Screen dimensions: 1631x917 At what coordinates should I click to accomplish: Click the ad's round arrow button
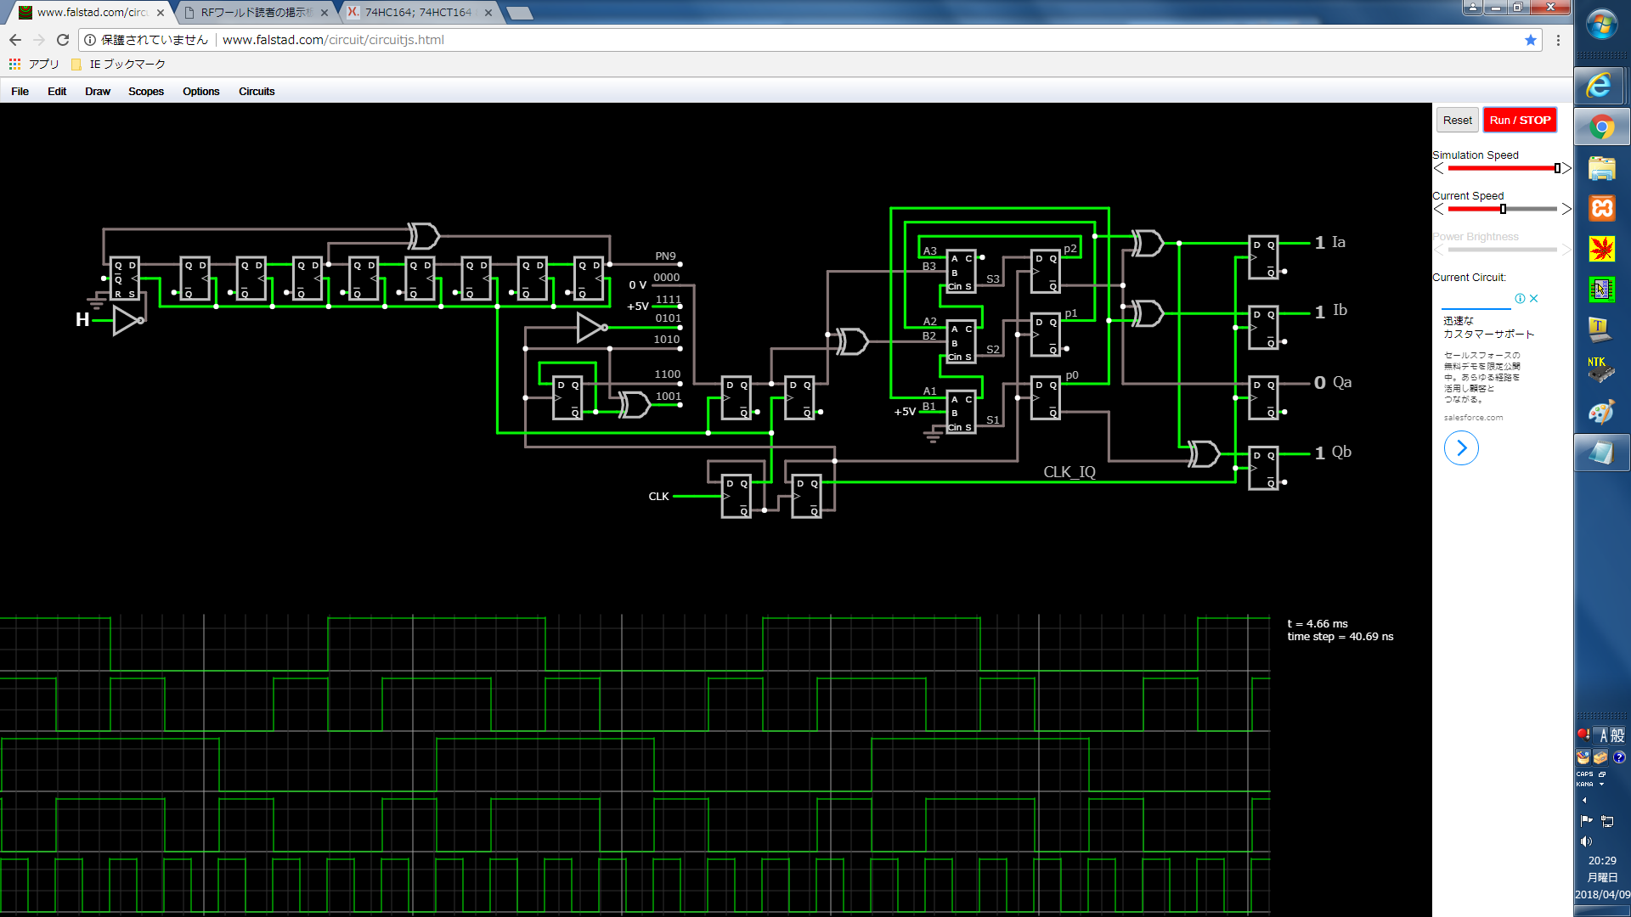pos(1461,448)
